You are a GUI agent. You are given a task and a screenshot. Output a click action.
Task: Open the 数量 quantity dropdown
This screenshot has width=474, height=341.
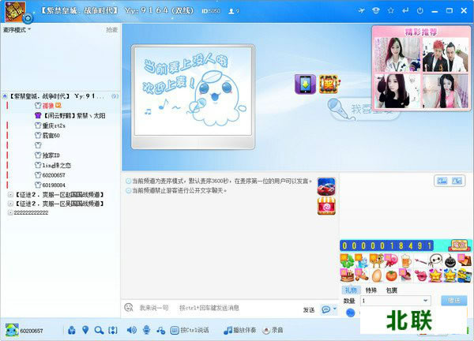point(426,301)
